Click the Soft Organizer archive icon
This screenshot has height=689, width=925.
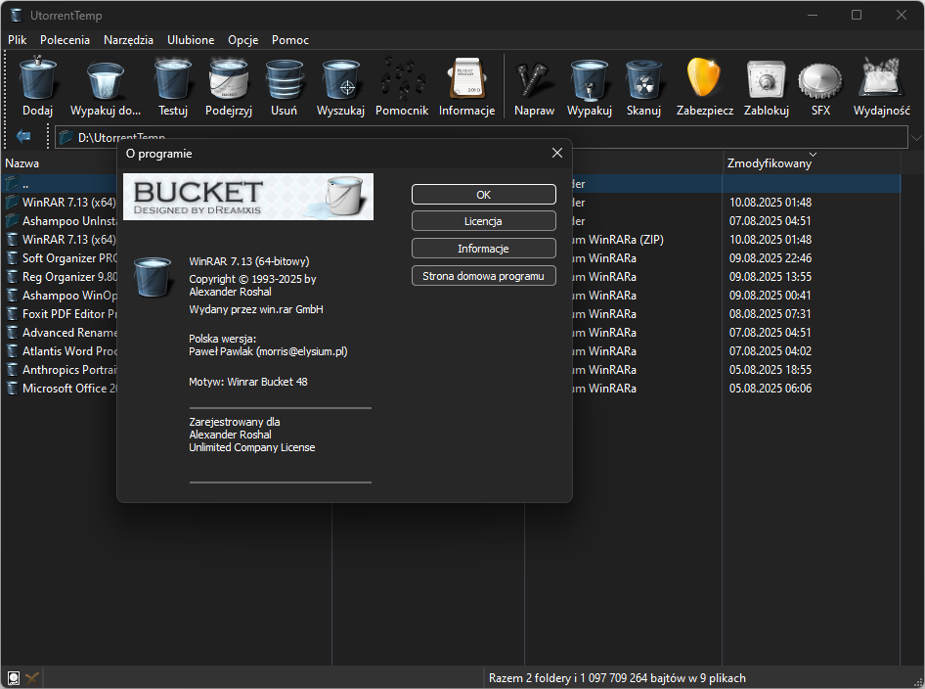pyautogui.click(x=12, y=258)
